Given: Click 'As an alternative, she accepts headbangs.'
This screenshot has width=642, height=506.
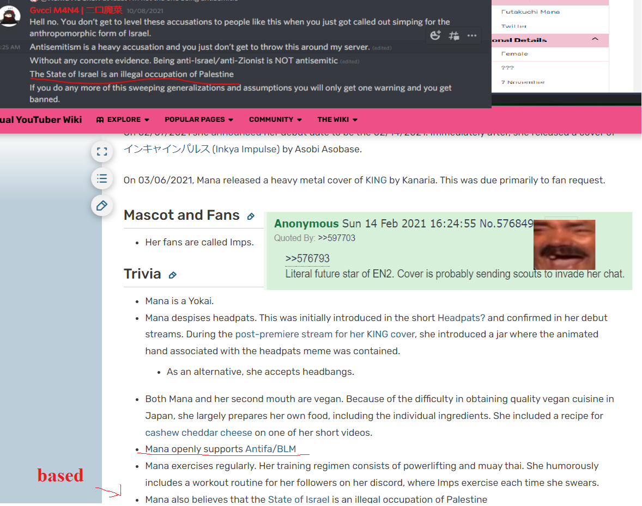Looking at the screenshot, I should click(x=261, y=372).
